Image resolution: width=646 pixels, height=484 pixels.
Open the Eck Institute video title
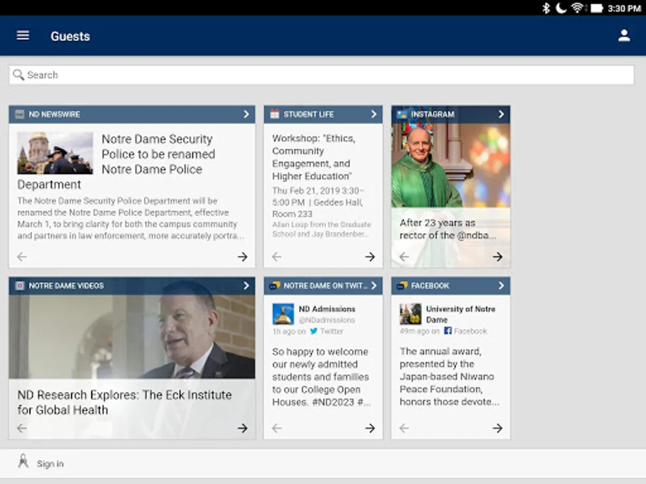pos(124,402)
